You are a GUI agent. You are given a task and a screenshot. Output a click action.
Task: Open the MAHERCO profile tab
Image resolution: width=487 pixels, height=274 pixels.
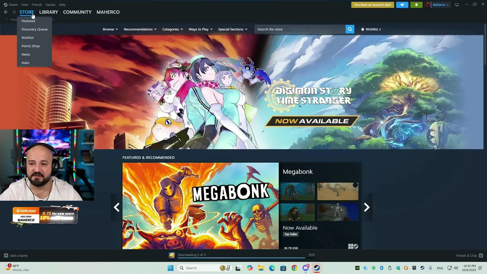pyautogui.click(x=108, y=12)
